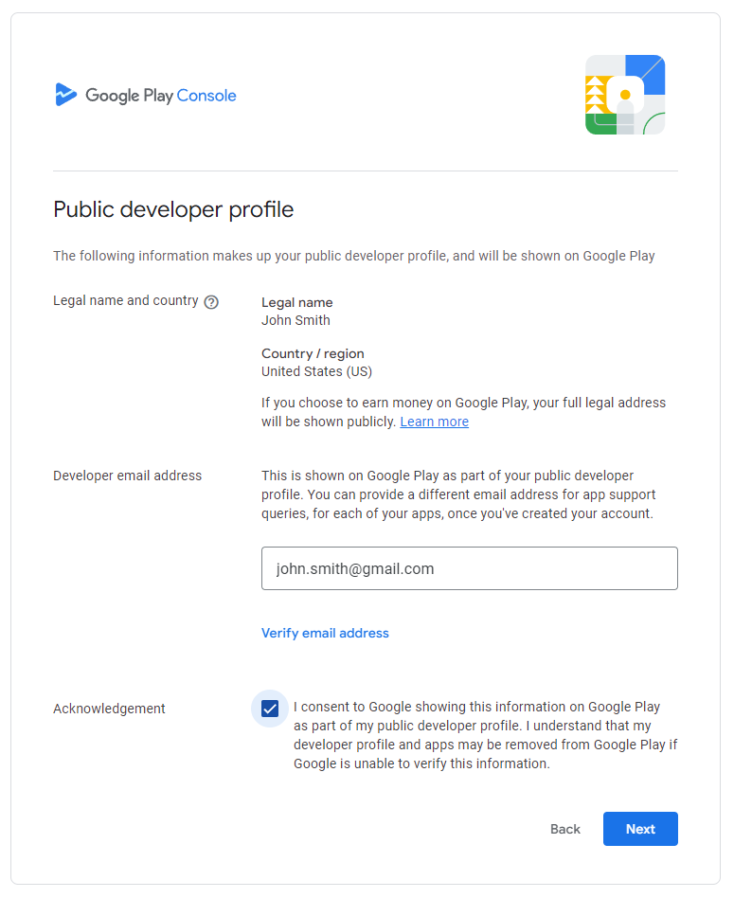Screen dimensions: 734x898
Task: Click the email description paragraph text
Action: pyautogui.click(x=458, y=494)
